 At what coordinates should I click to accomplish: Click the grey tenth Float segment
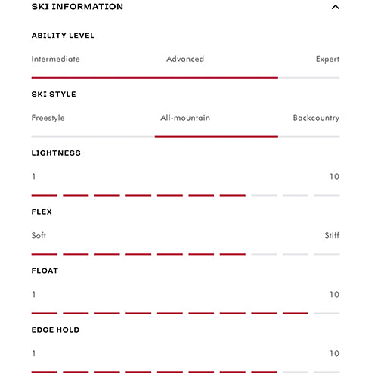click(x=327, y=313)
